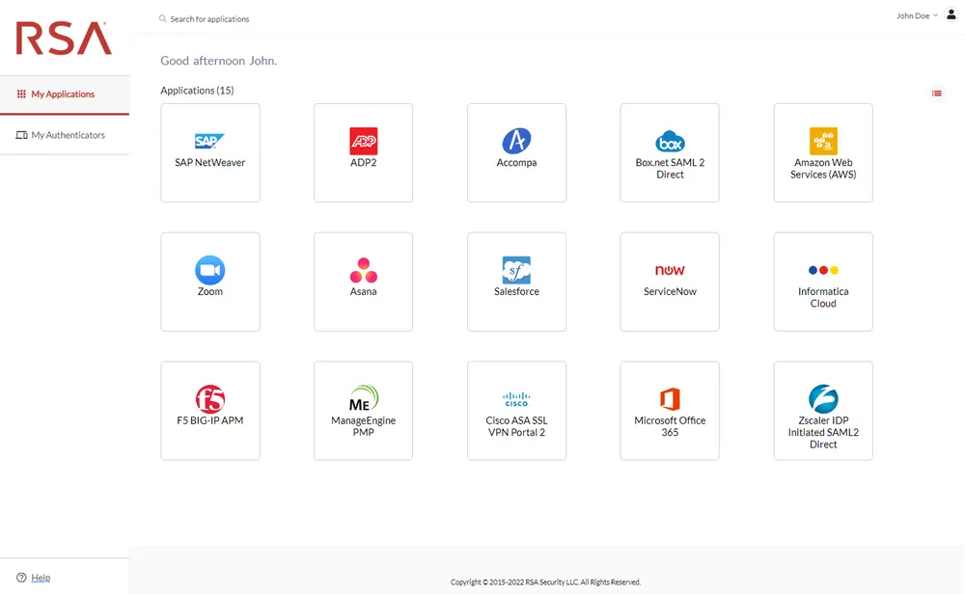Image resolution: width=965 pixels, height=594 pixels.
Task: Expand the John Doe user menu
Action: pos(917,16)
